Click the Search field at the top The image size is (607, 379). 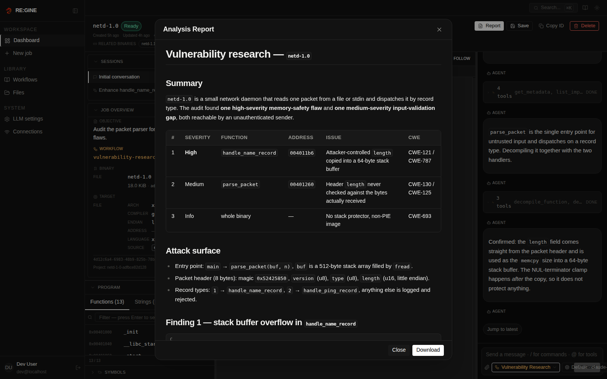554,8
